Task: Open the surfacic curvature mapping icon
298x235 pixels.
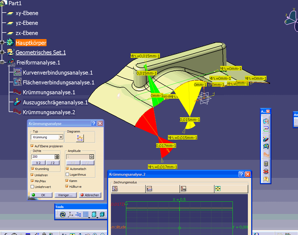Action: click(x=266, y=146)
